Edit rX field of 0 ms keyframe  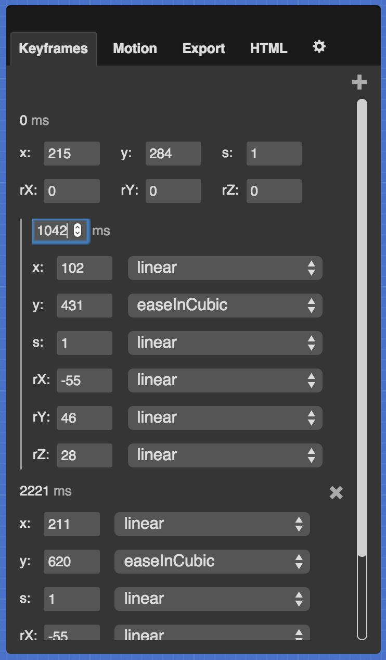click(x=71, y=191)
